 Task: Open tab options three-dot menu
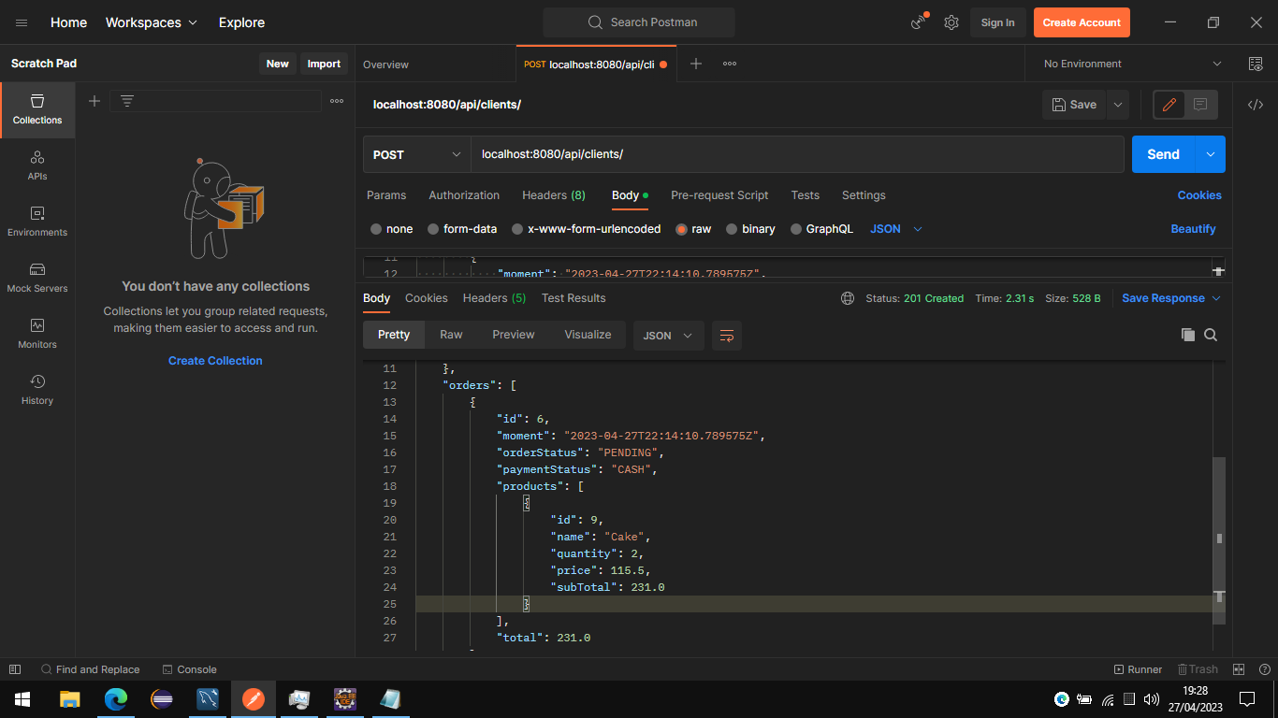[x=730, y=64]
